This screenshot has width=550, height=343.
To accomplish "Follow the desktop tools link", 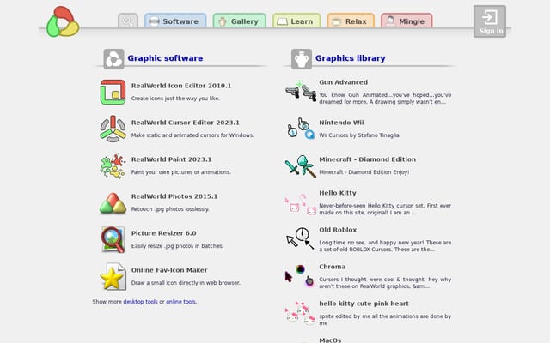I will 140,302.
